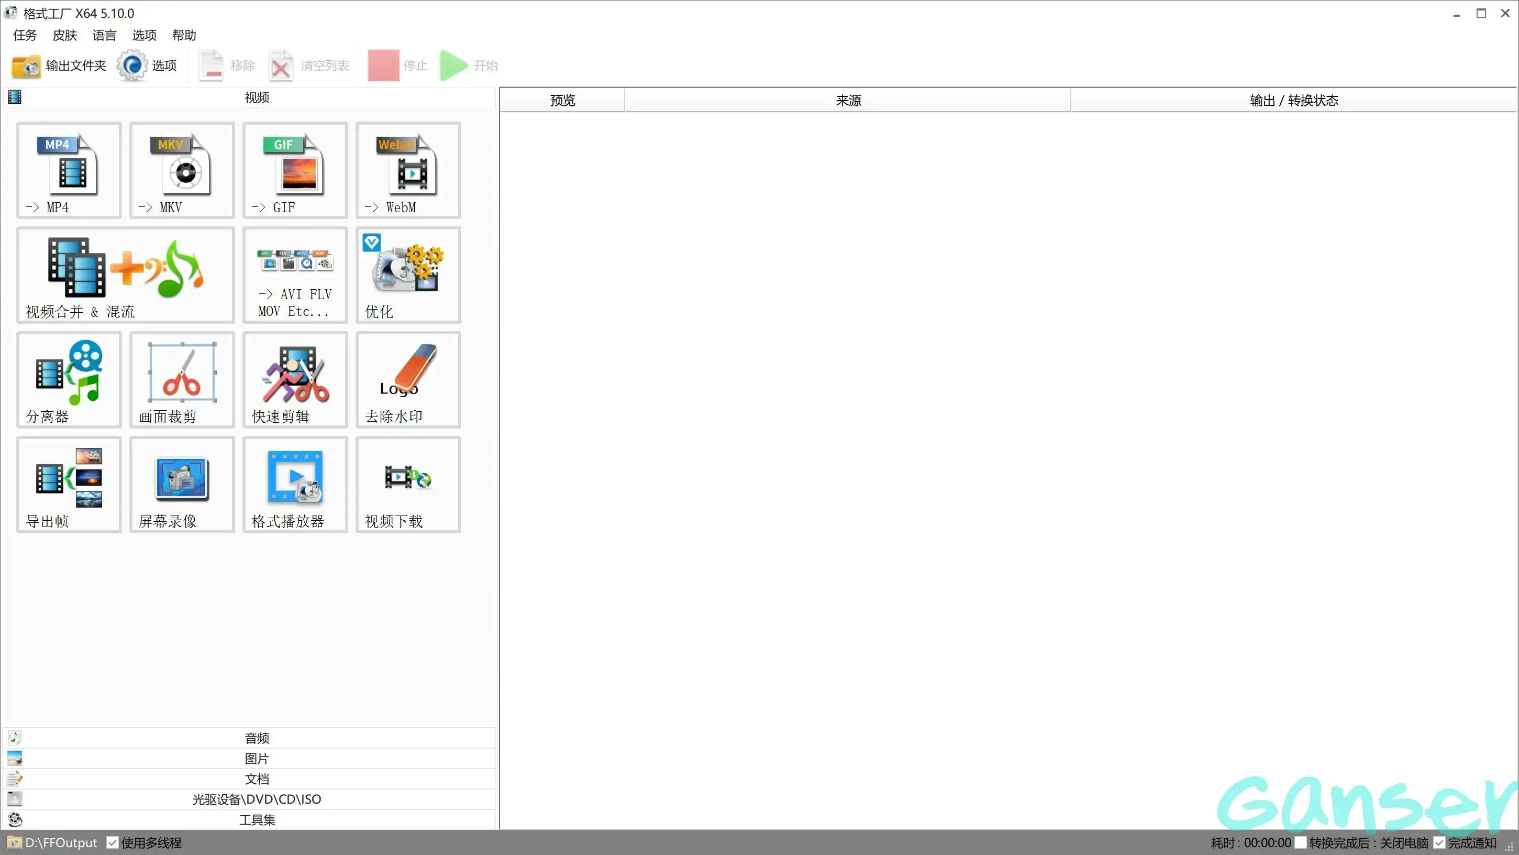This screenshot has height=855, width=1519.
Task: Open the Skin (皮肤) menu
Action: click(x=64, y=36)
